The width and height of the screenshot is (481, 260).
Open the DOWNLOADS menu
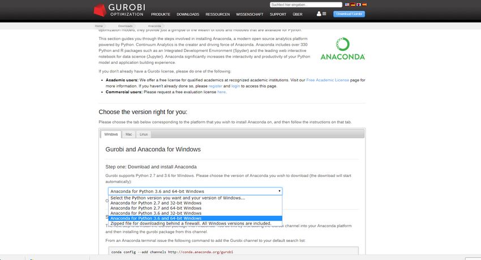pyautogui.click(x=188, y=14)
